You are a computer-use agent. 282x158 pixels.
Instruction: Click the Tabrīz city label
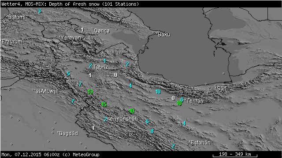[x=100, y=67]
